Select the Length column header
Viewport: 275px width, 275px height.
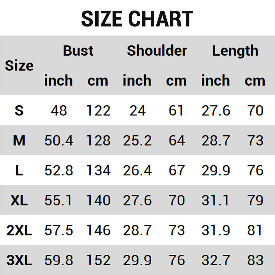click(x=235, y=51)
